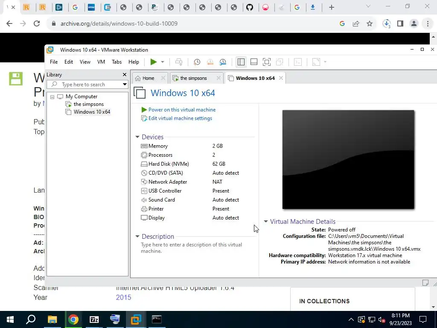Select My Computer in the library
437x328 pixels.
click(82, 97)
